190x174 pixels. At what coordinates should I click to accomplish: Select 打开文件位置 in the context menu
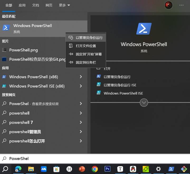(x=86, y=46)
